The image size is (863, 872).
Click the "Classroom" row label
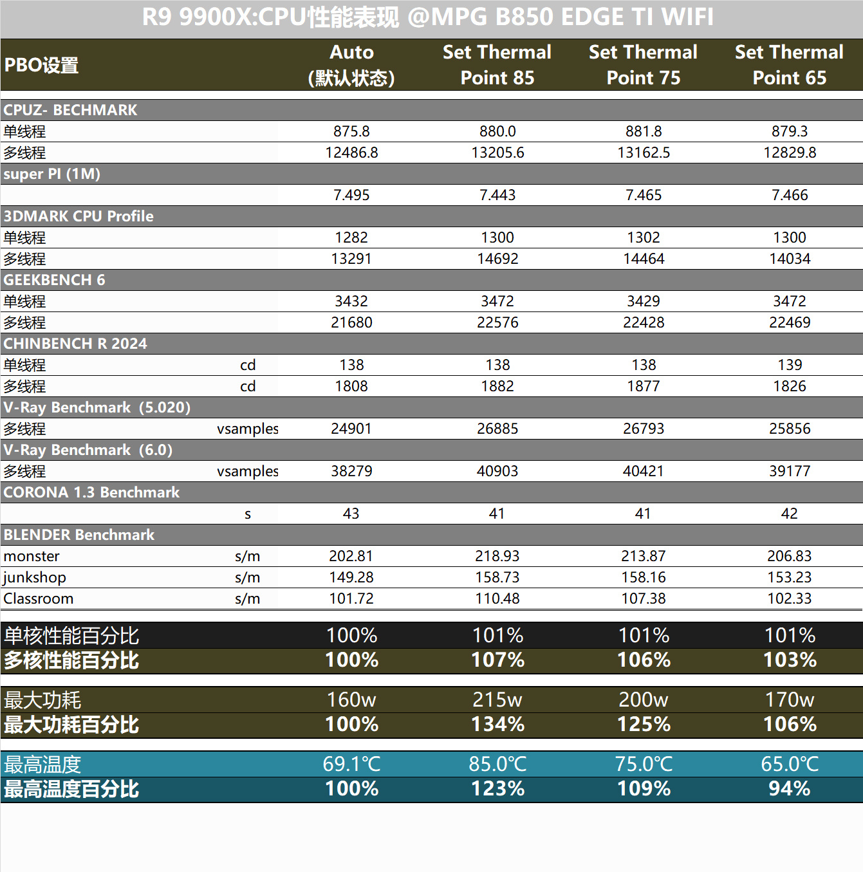[x=39, y=598]
